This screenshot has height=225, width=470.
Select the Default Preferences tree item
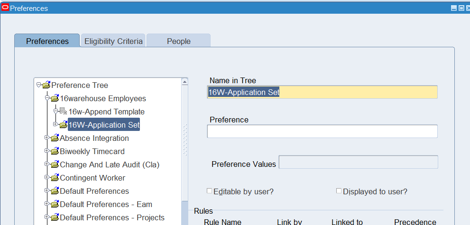94,191
